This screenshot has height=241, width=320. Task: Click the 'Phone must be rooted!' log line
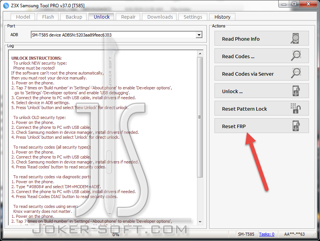[x=34, y=68]
